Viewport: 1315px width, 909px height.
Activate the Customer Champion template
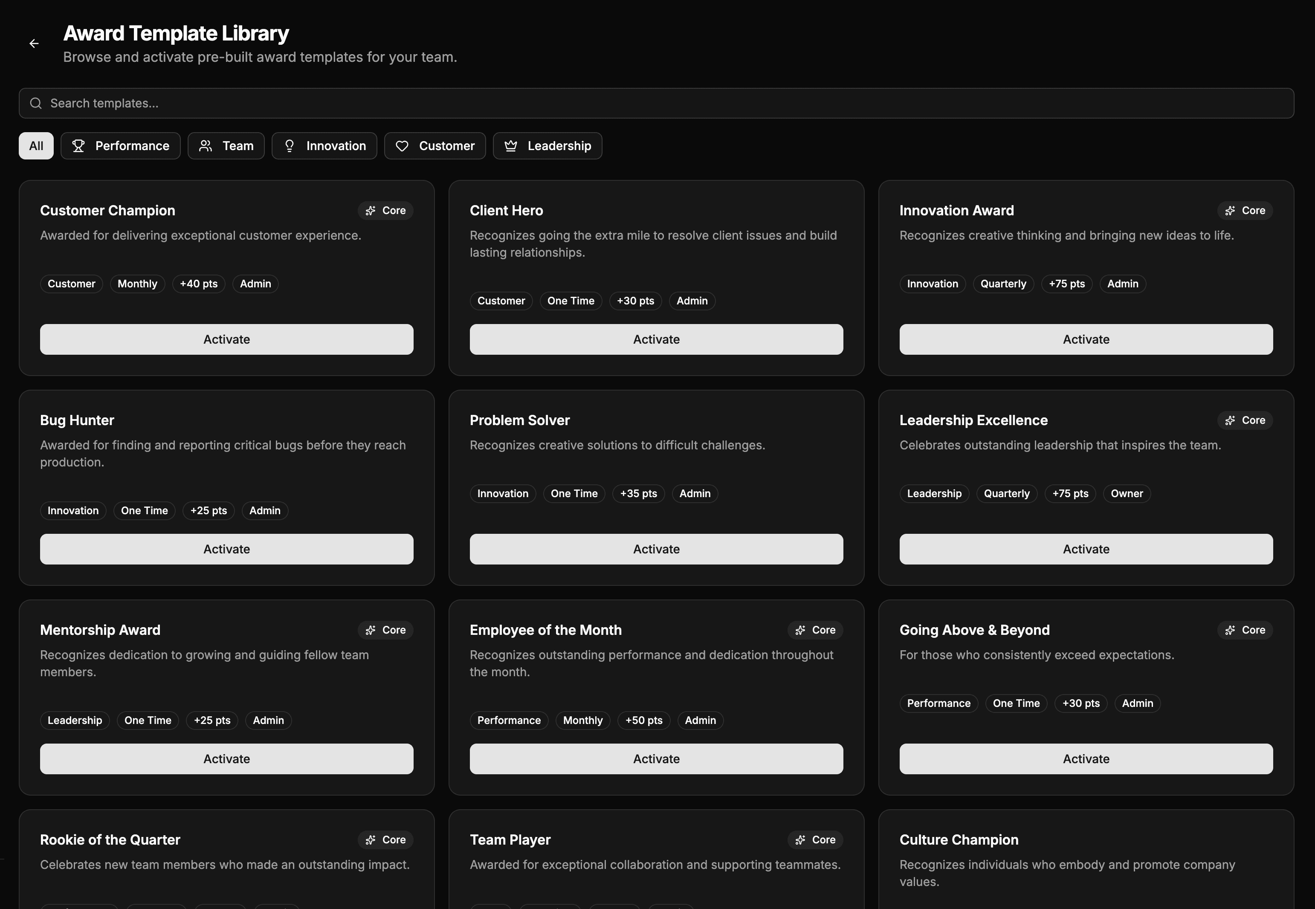click(227, 339)
